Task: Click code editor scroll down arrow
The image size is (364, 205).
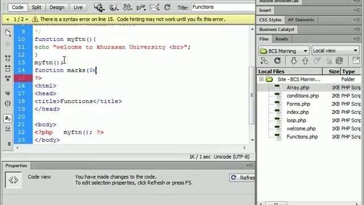Action: point(252,140)
